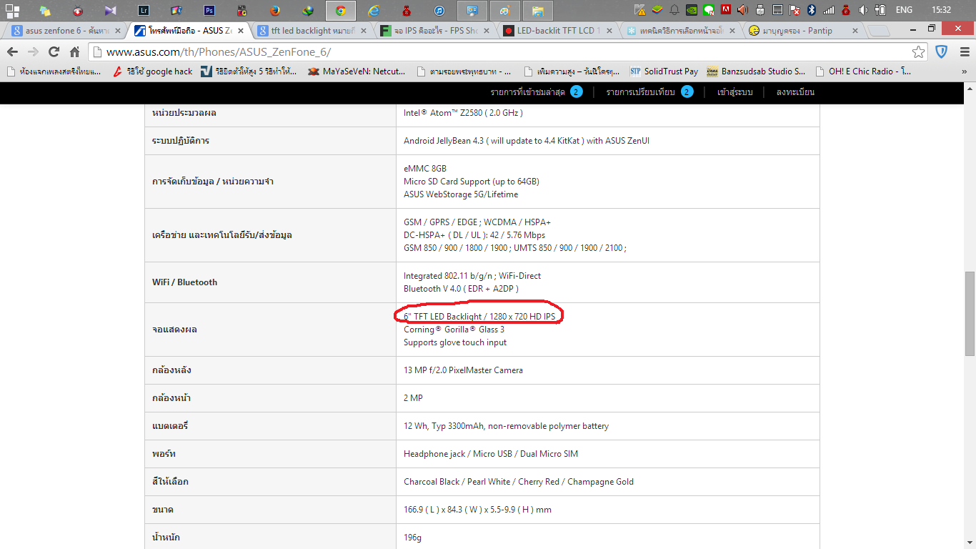Click the scrollbar down arrow
Image resolution: width=976 pixels, height=549 pixels.
970,543
